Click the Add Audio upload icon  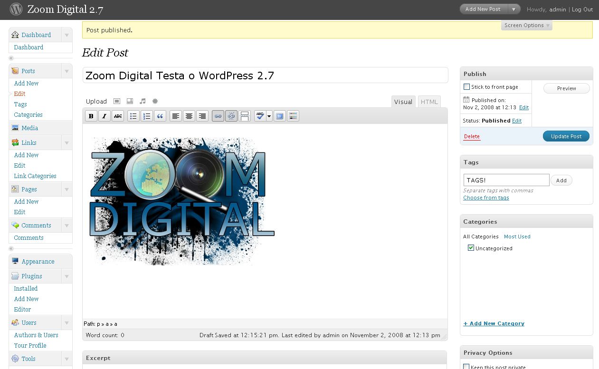tap(143, 101)
